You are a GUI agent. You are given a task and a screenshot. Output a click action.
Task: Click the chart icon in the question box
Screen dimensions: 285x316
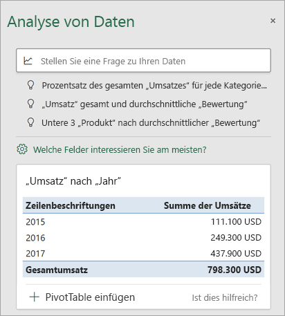(x=28, y=61)
